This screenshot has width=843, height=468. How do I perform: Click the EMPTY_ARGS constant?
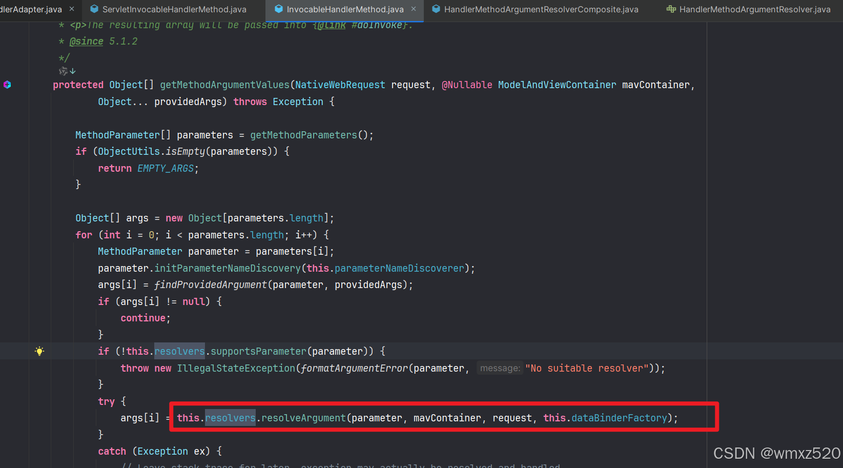tap(166, 168)
